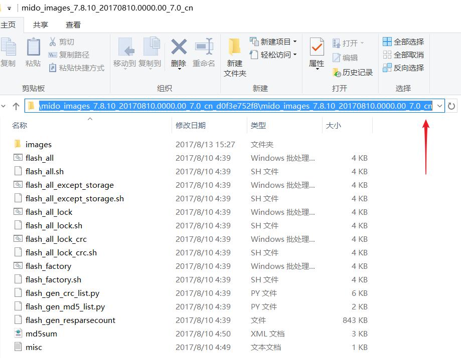The image size is (461, 358).
Task: Open the images folder
Action: (38, 144)
